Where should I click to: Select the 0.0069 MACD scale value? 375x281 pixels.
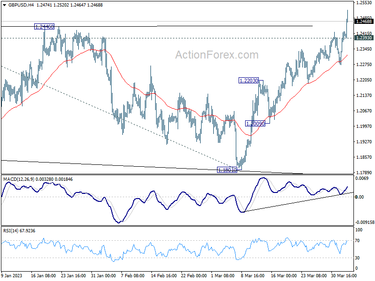tap(361, 178)
